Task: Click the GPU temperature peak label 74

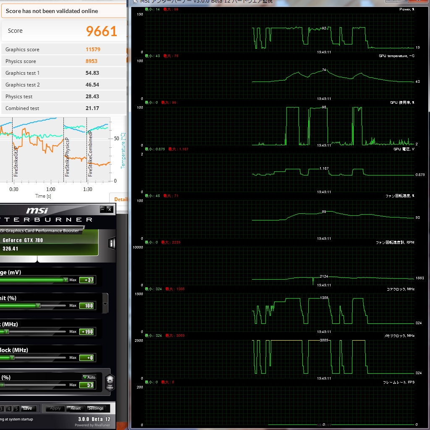Action: coord(324,70)
